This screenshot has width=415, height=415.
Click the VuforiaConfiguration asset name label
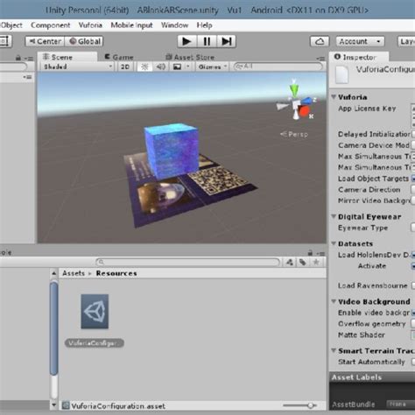[x=95, y=343]
